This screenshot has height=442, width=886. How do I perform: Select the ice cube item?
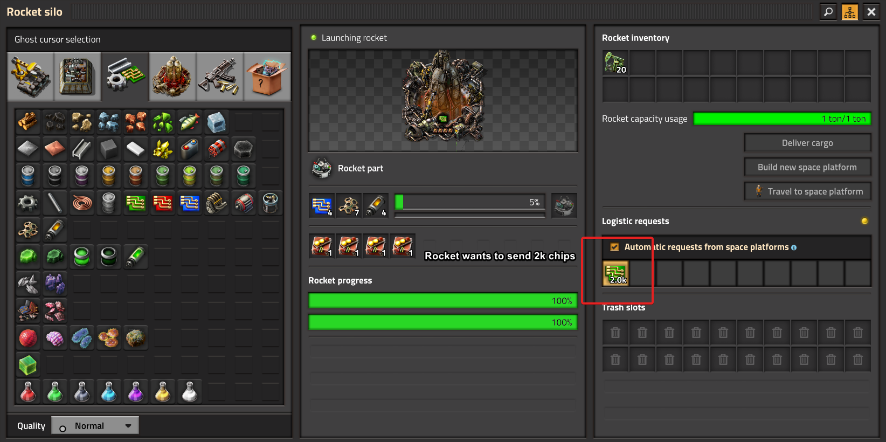217,122
